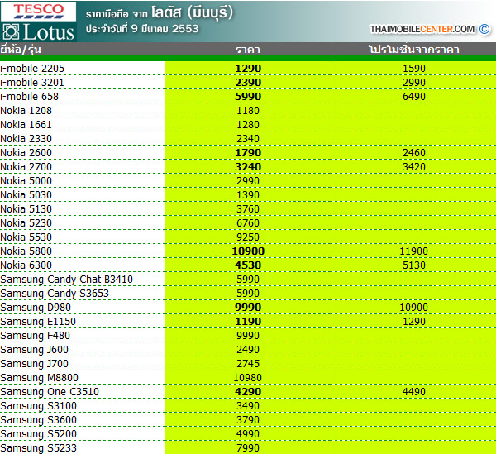The width and height of the screenshot is (496, 454).
Task: Click the 10980 price for Samsung M8800
Action: click(248, 378)
